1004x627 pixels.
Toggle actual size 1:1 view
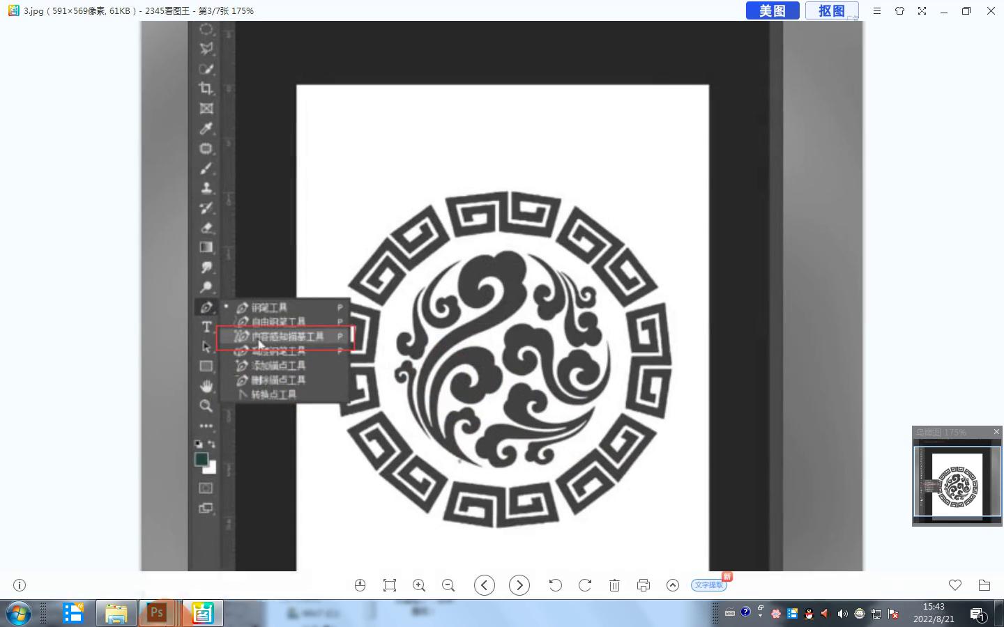pos(360,585)
